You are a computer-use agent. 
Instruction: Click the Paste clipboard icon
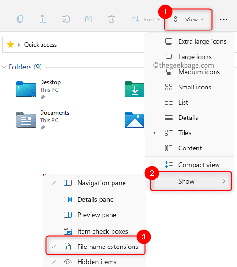point(43,19)
